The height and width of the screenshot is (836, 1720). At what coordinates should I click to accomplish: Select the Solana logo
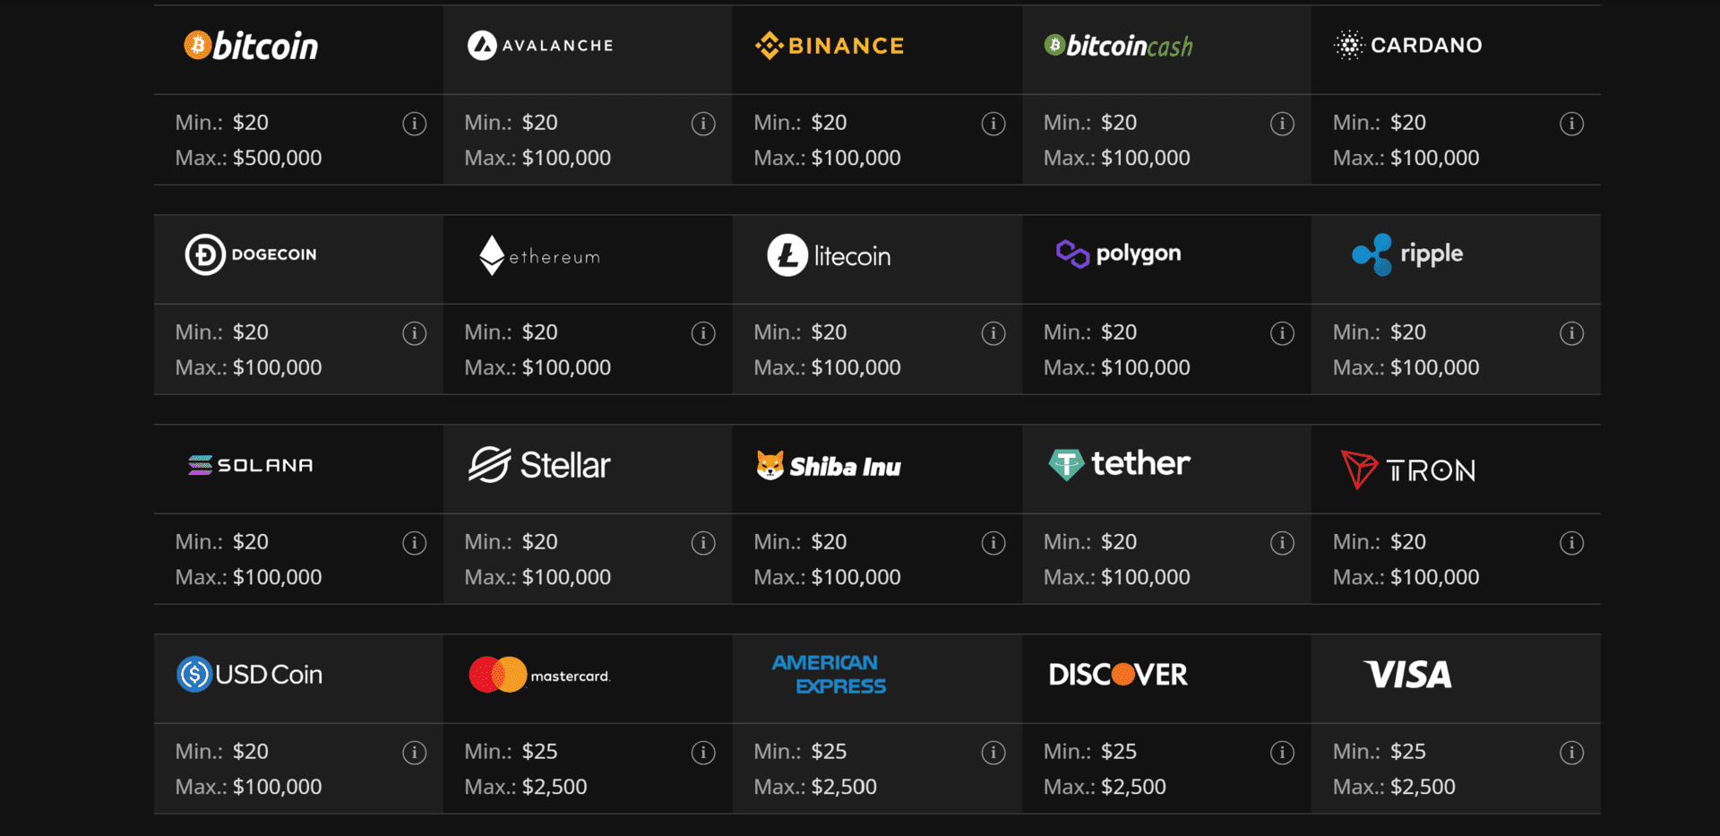[x=251, y=465]
